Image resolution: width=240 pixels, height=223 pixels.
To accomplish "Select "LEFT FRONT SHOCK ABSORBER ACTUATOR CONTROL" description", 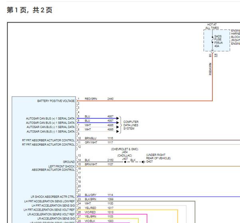I will pyautogui.click(x=53, y=168).
